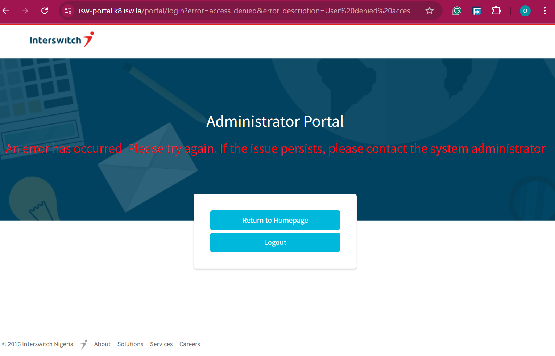Screen dimensions: 555x356
Task: Open the Services footer link
Action: [x=161, y=344]
